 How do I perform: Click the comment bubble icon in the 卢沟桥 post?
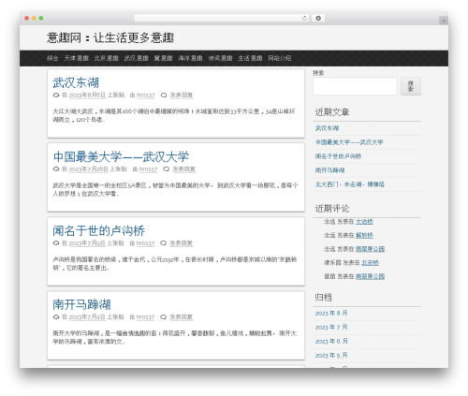[x=163, y=243]
